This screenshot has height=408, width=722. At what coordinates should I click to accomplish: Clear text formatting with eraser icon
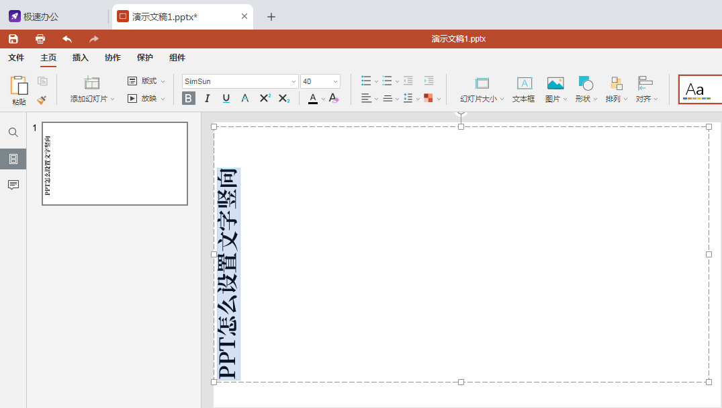coord(334,99)
